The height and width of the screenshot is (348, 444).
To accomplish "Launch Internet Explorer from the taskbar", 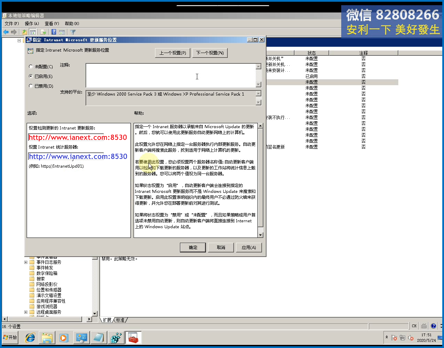I will click(30, 338).
